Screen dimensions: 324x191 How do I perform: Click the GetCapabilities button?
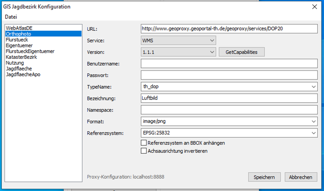click(242, 52)
